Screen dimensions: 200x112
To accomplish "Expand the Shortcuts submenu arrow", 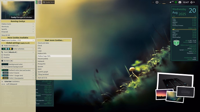I will (33, 27).
